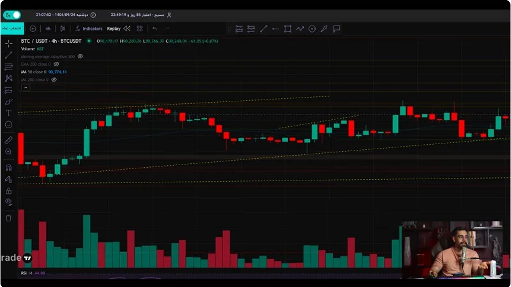Select the trend line drawing tool
511x287 pixels.
point(8,55)
